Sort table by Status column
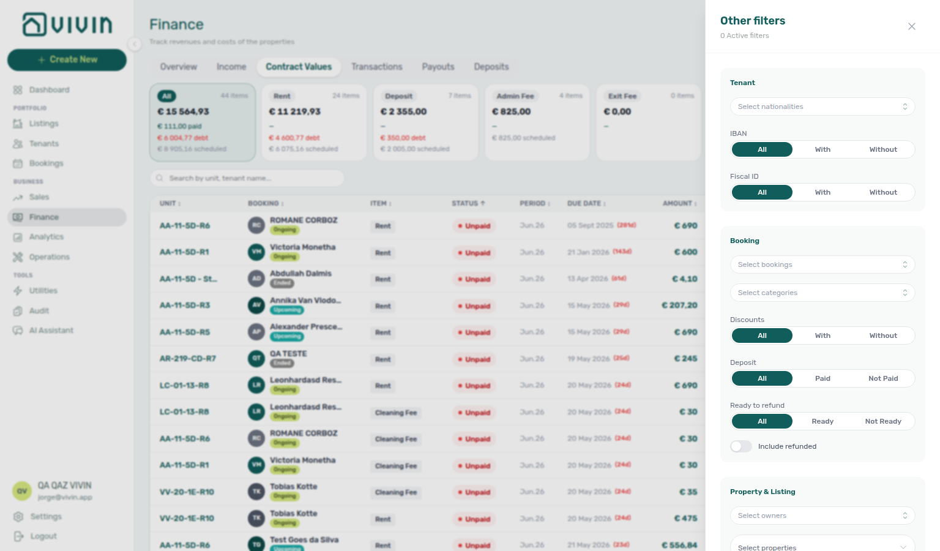This screenshot has width=940, height=551. click(x=468, y=203)
